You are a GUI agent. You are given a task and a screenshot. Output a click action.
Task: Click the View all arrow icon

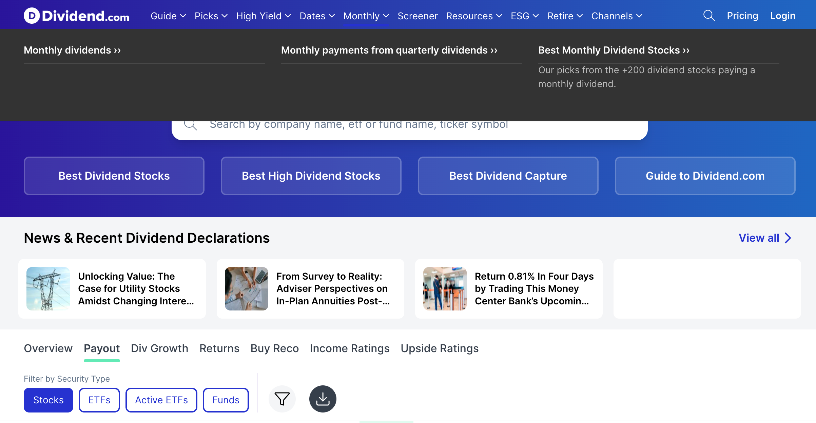pos(788,238)
